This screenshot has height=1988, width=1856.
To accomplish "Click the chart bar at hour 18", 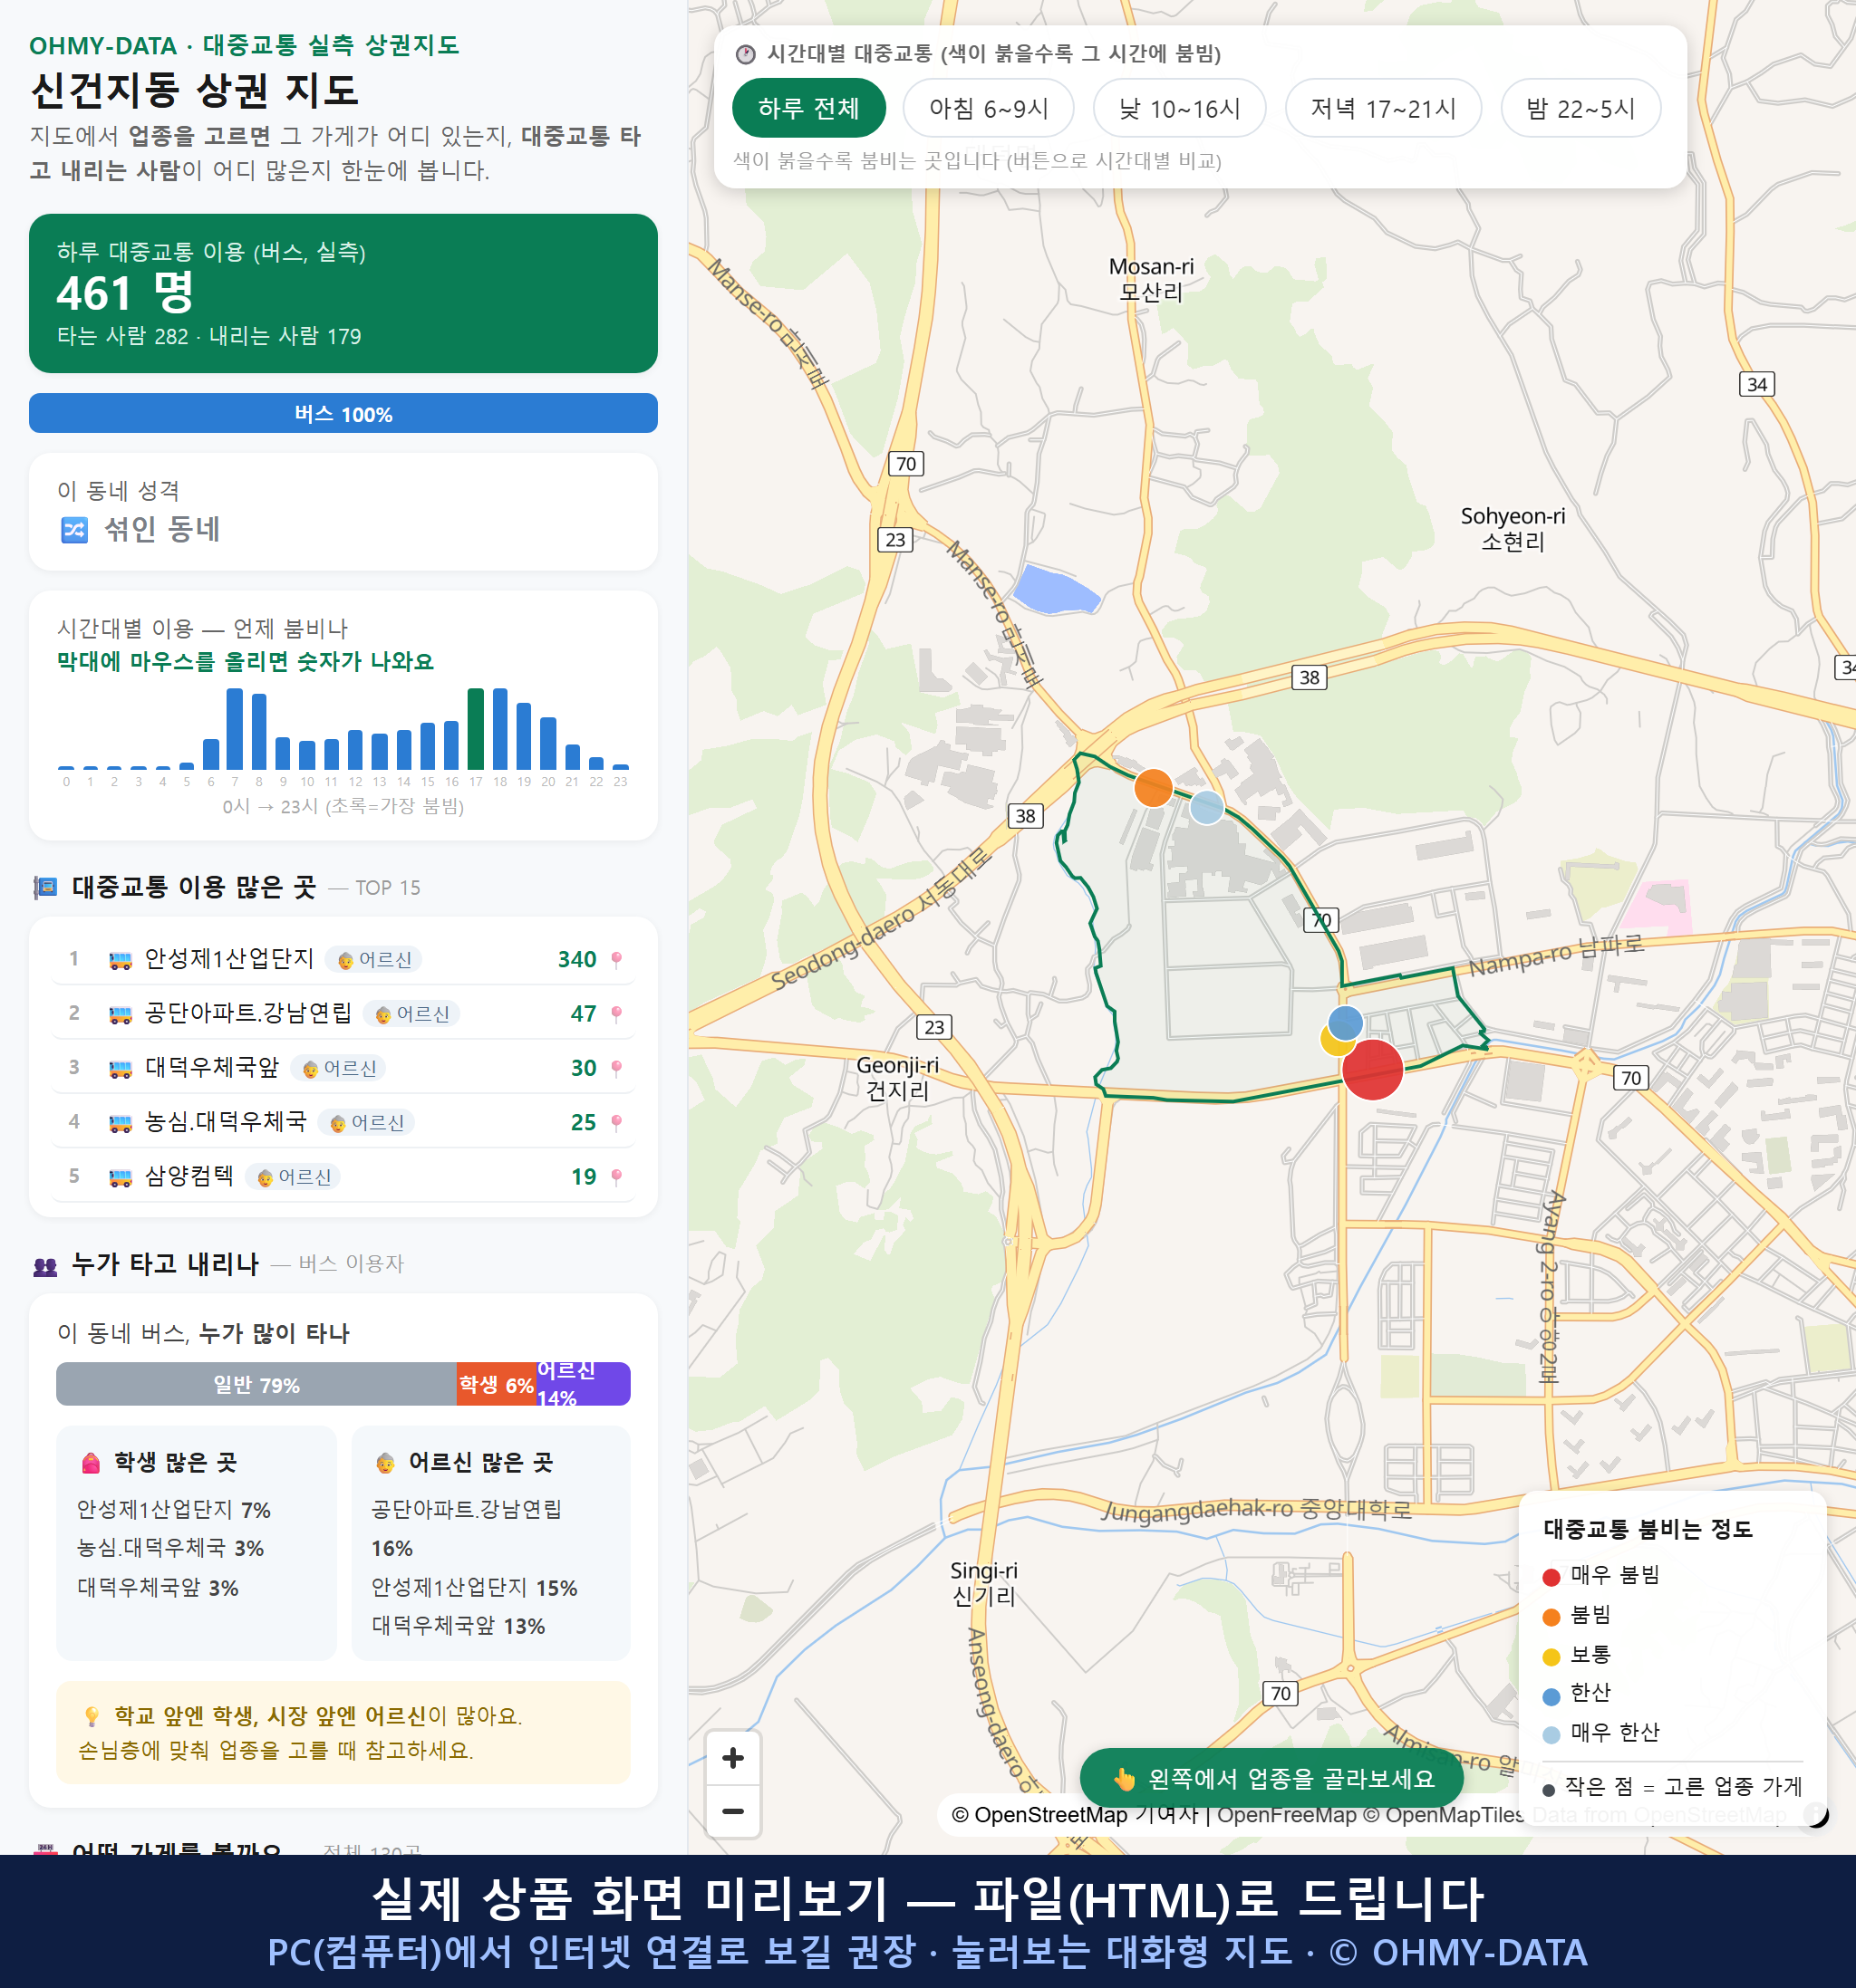I will (500, 728).
